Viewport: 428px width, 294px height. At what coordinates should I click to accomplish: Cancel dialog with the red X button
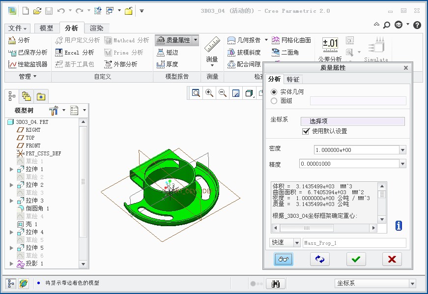tap(392, 259)
